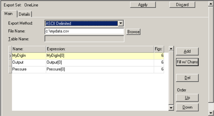Open the Export Method dropdown arrow
Screen dimensions: 214x116
click(x=120, y=23)
